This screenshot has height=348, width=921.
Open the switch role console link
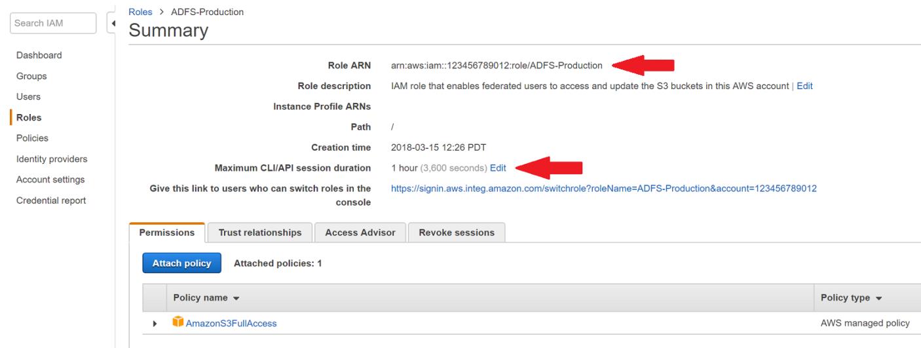[x=603, y=188]
